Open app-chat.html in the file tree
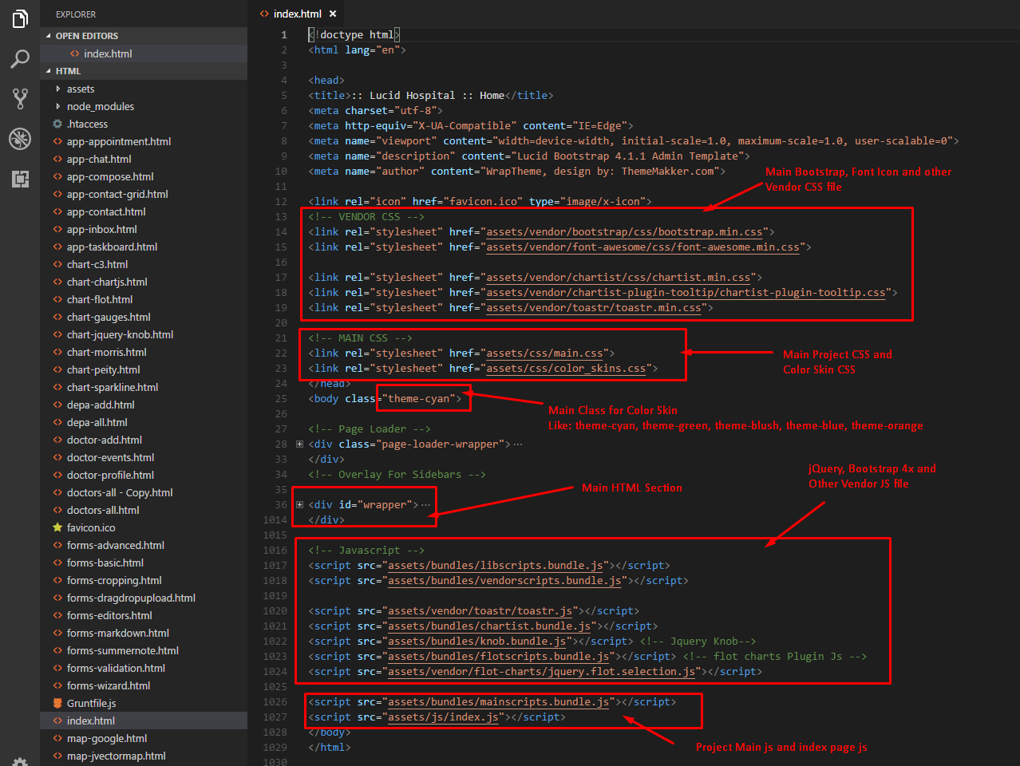The image size is (1020, 766). pos(99,159)
